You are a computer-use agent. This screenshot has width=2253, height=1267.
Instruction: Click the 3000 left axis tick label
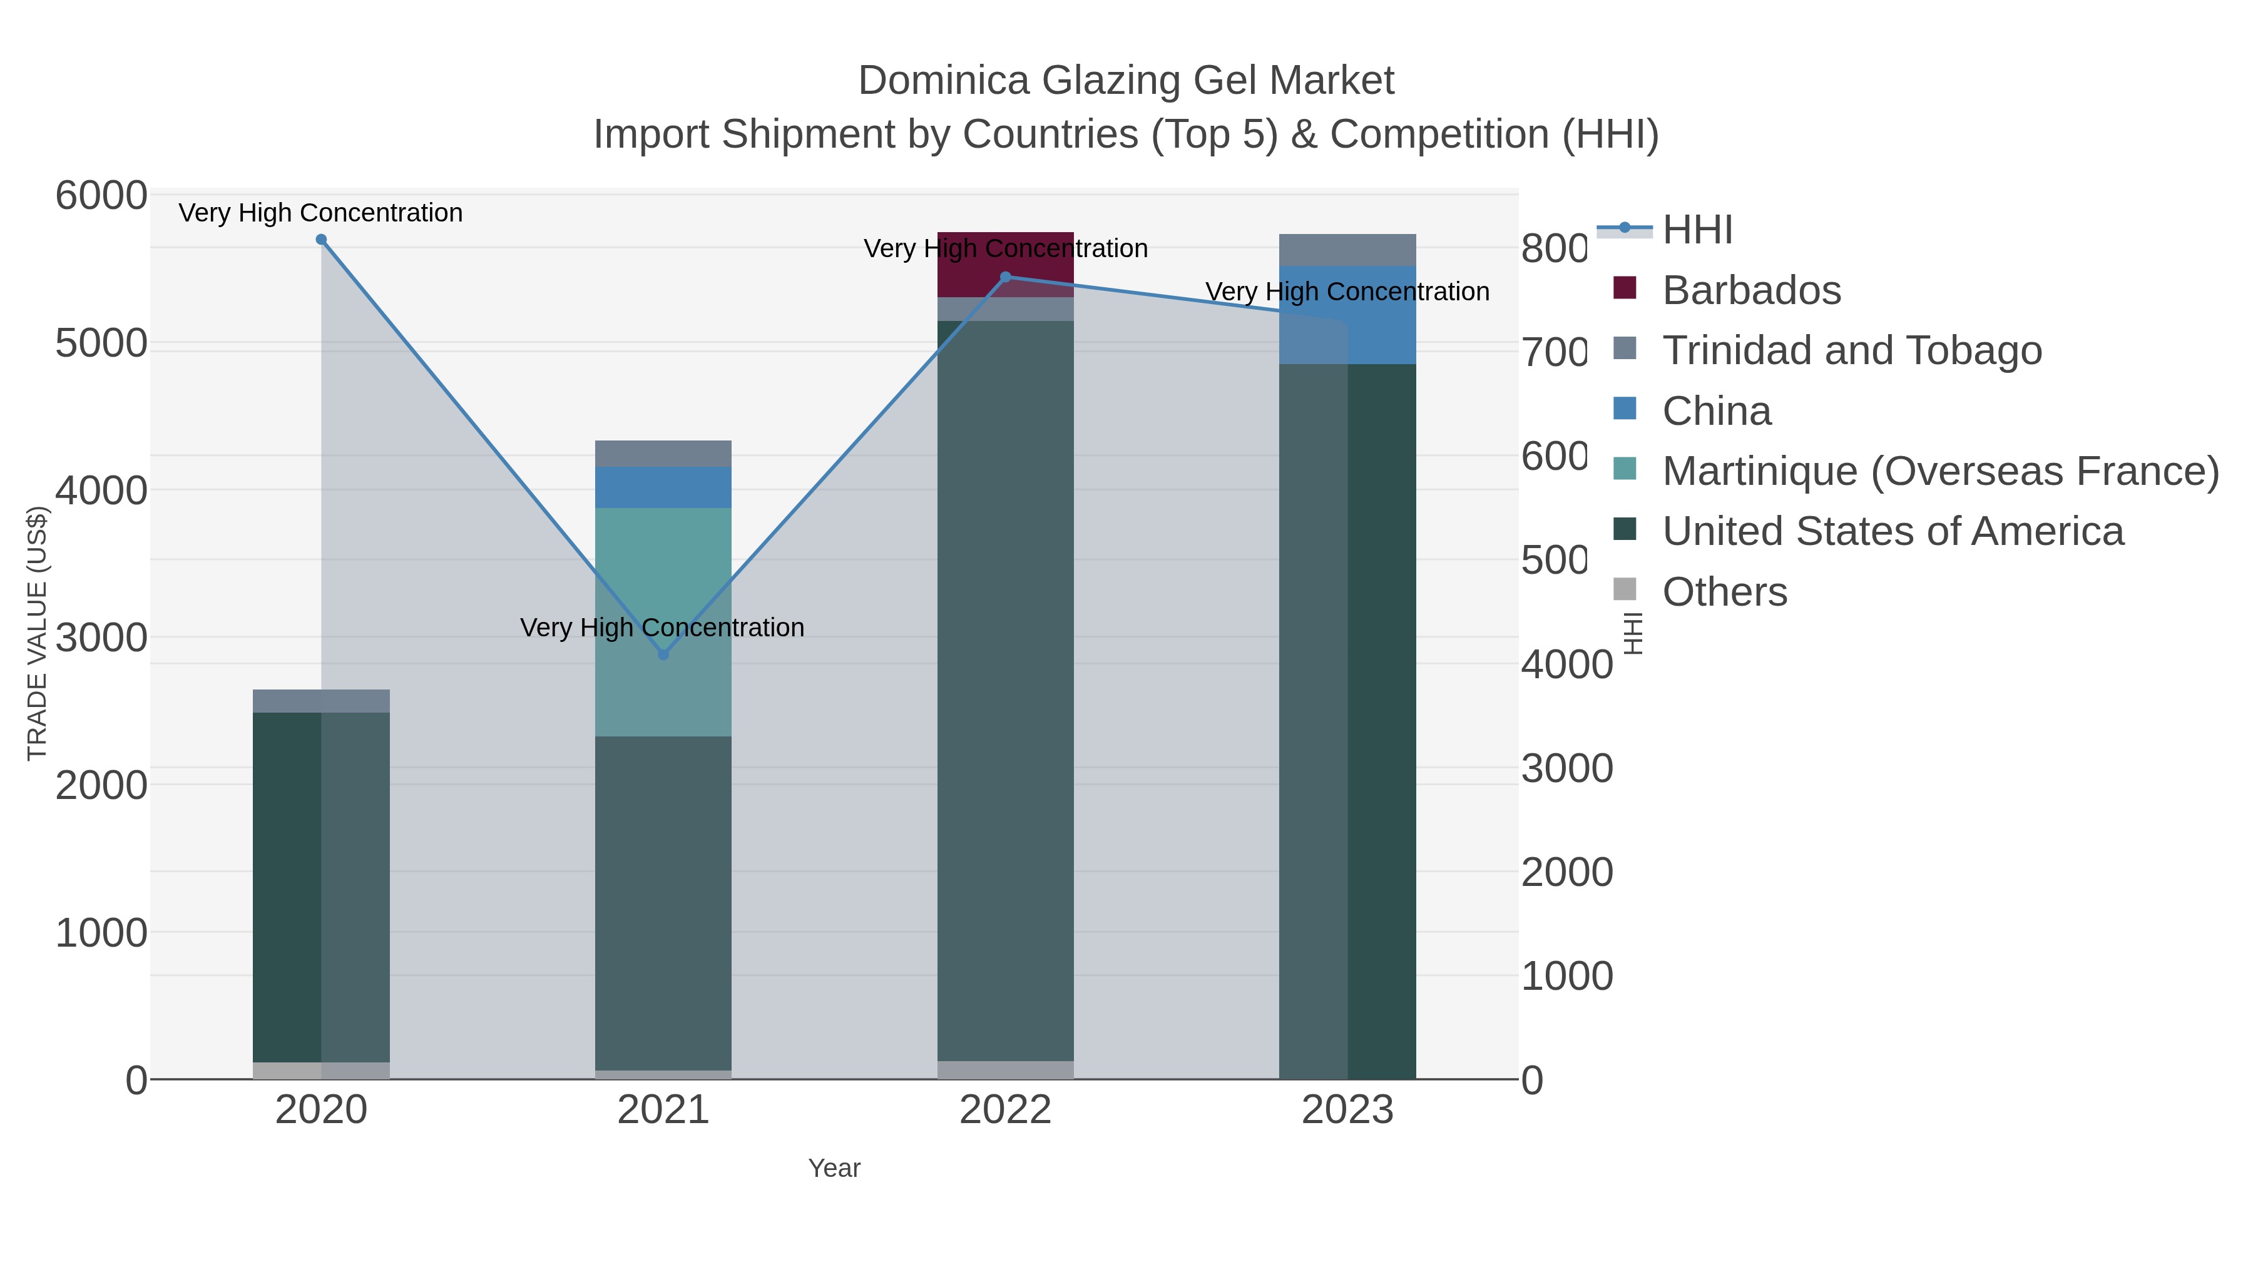(x=101, y=638)
